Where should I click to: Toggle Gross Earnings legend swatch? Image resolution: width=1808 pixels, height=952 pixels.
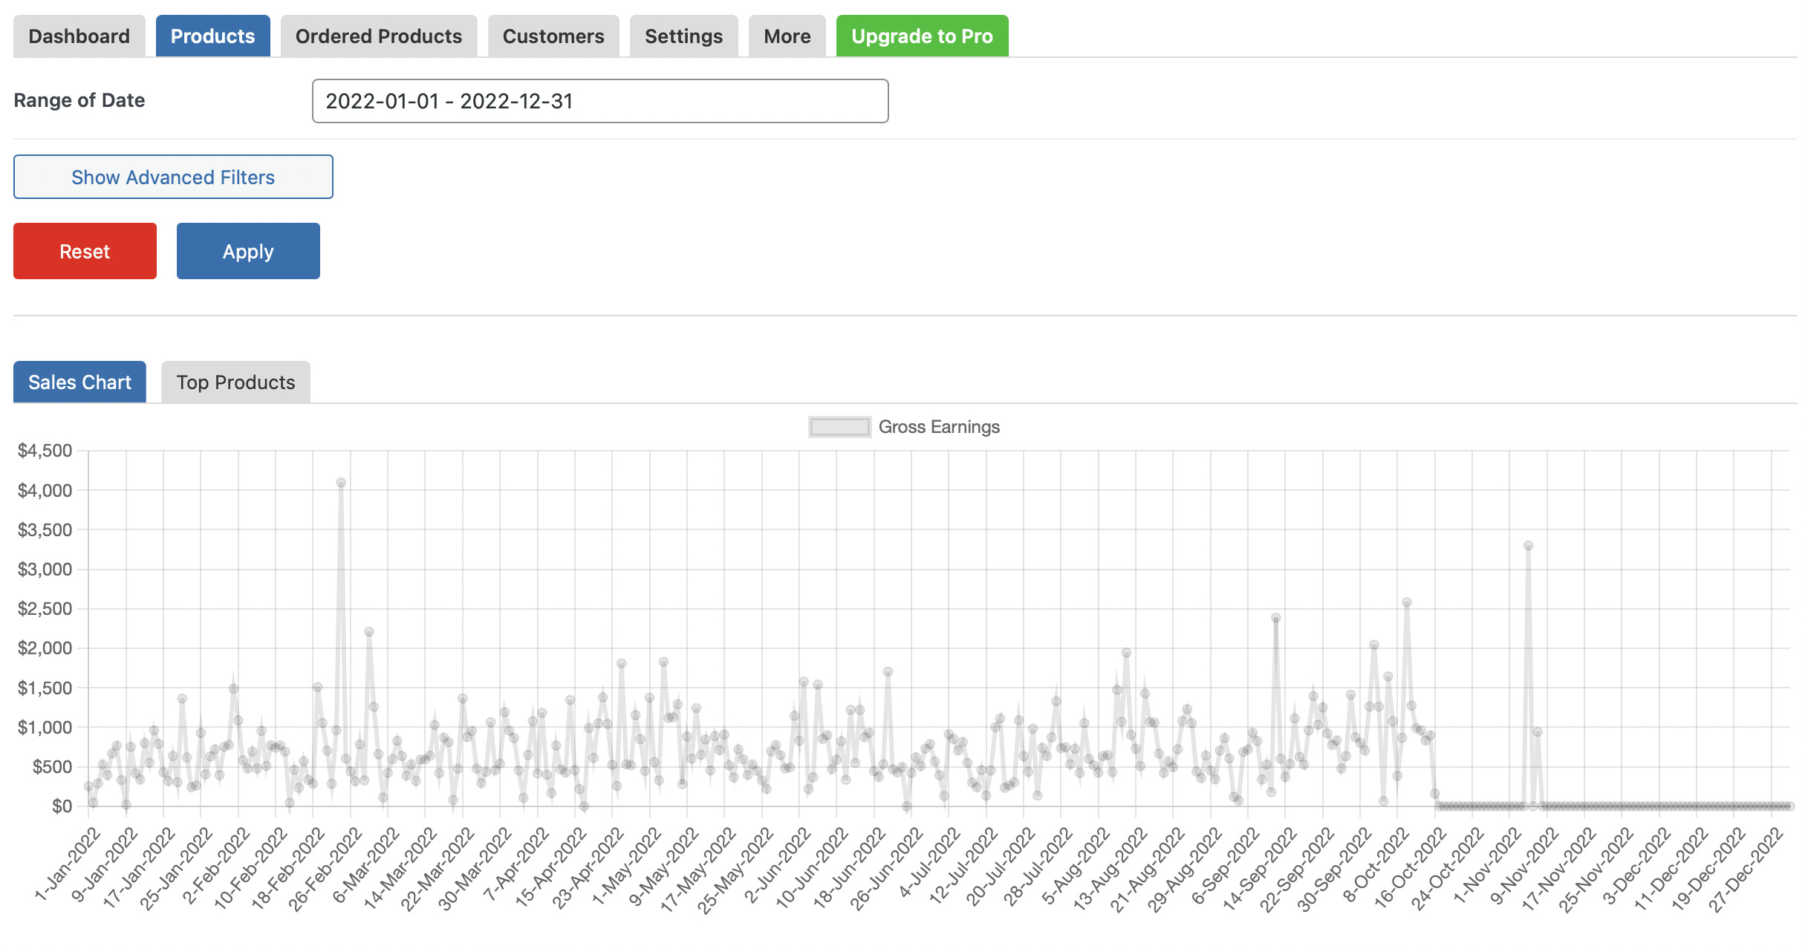(839, 427)
